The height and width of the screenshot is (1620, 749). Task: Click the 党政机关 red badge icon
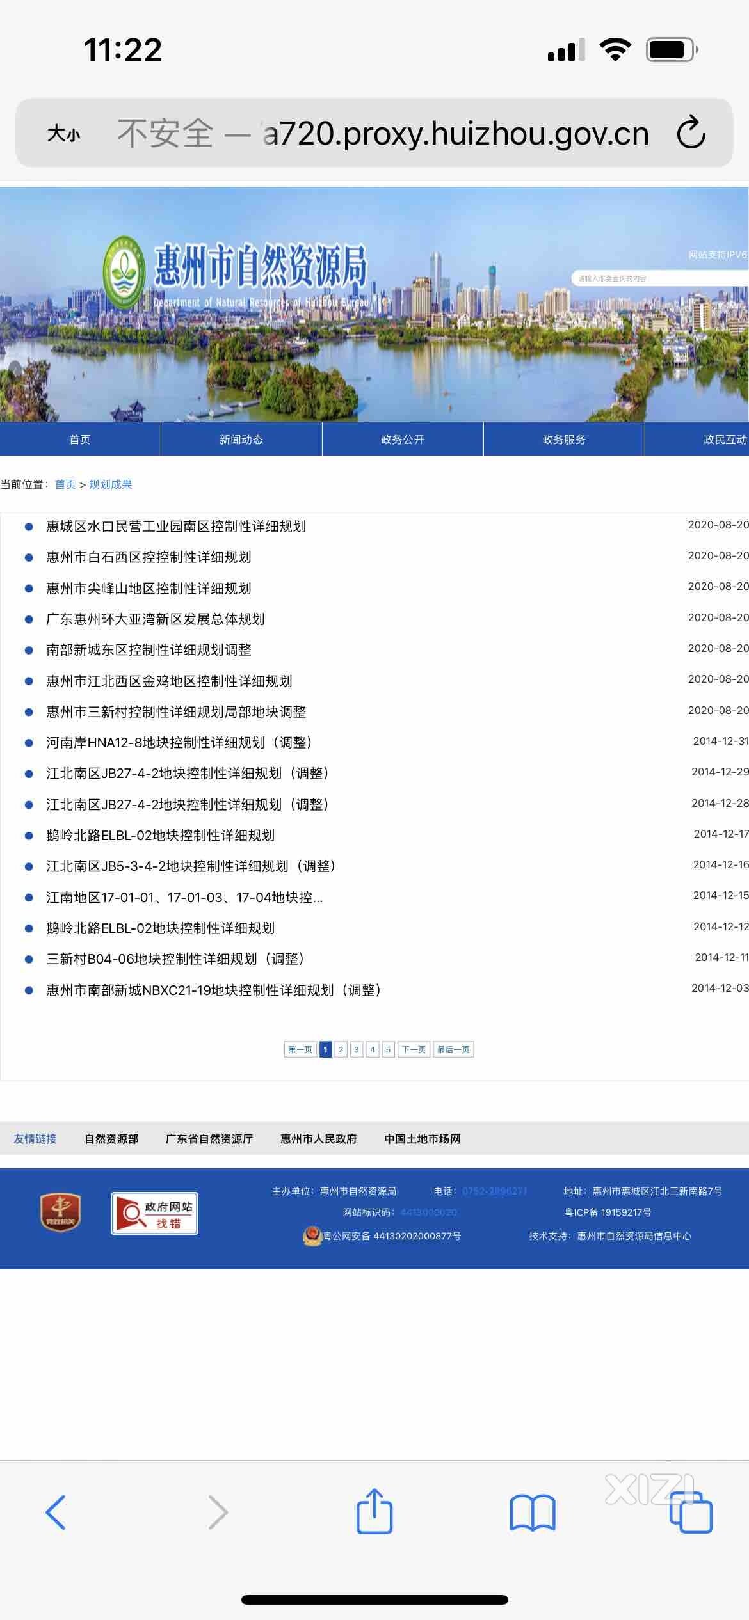(x=60, y=1212)
